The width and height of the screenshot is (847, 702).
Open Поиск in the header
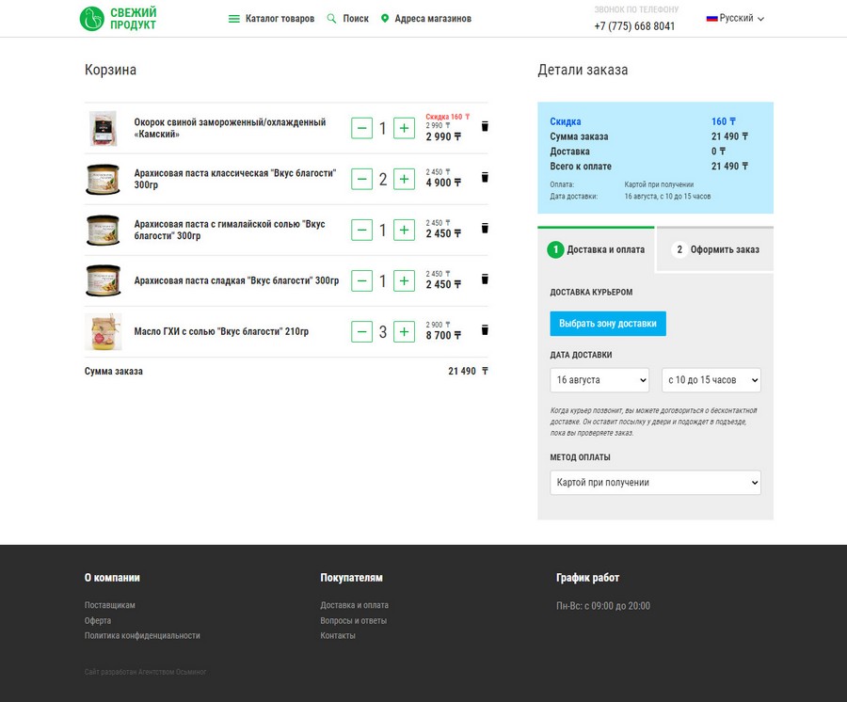tap(348, 19)
